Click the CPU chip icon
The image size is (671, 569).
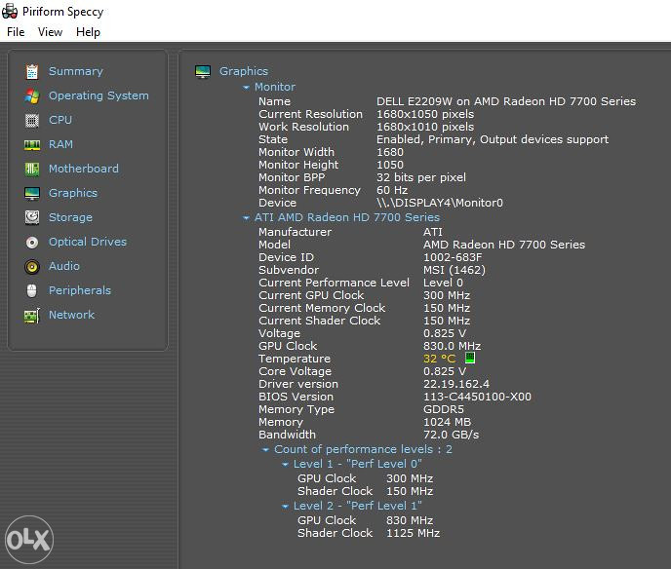point(31,121)
